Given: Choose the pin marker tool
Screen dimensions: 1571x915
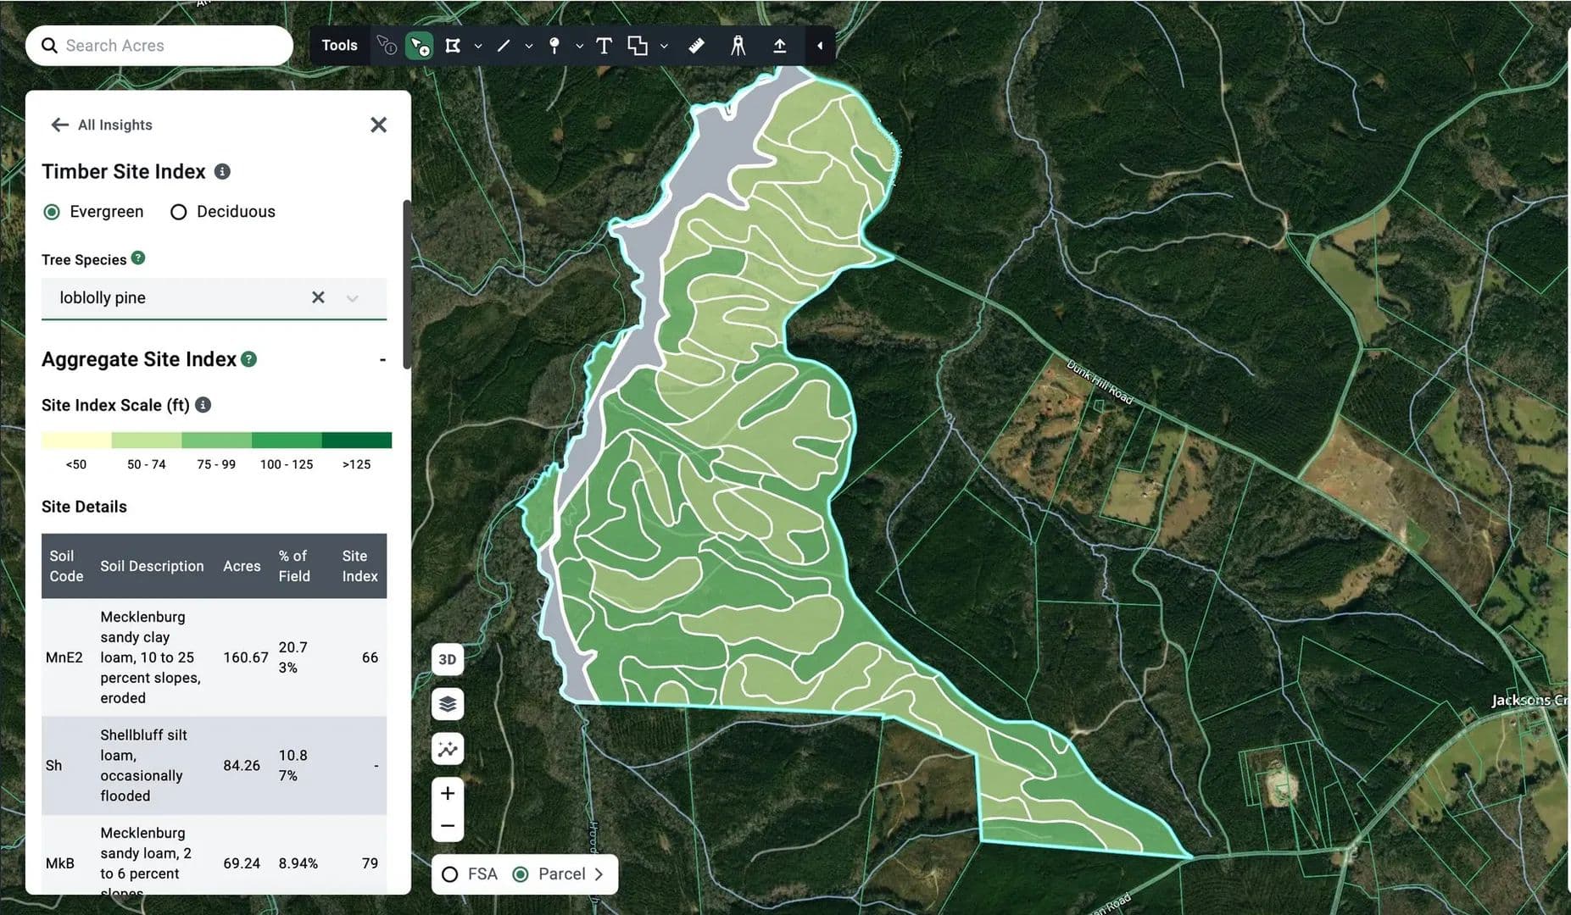Looking at the screenshot, I should (554, 46).
